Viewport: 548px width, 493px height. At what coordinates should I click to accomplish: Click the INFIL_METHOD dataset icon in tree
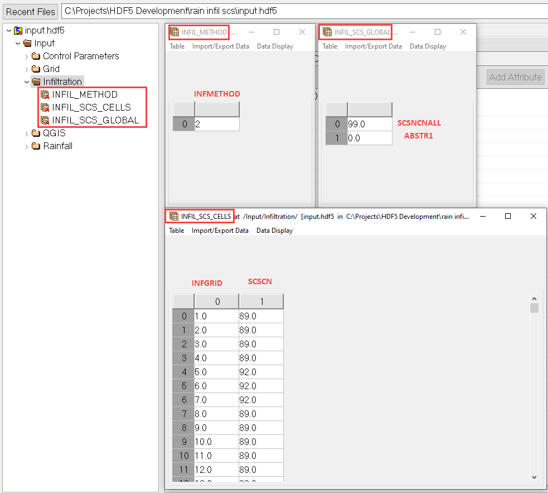point(45,94)
